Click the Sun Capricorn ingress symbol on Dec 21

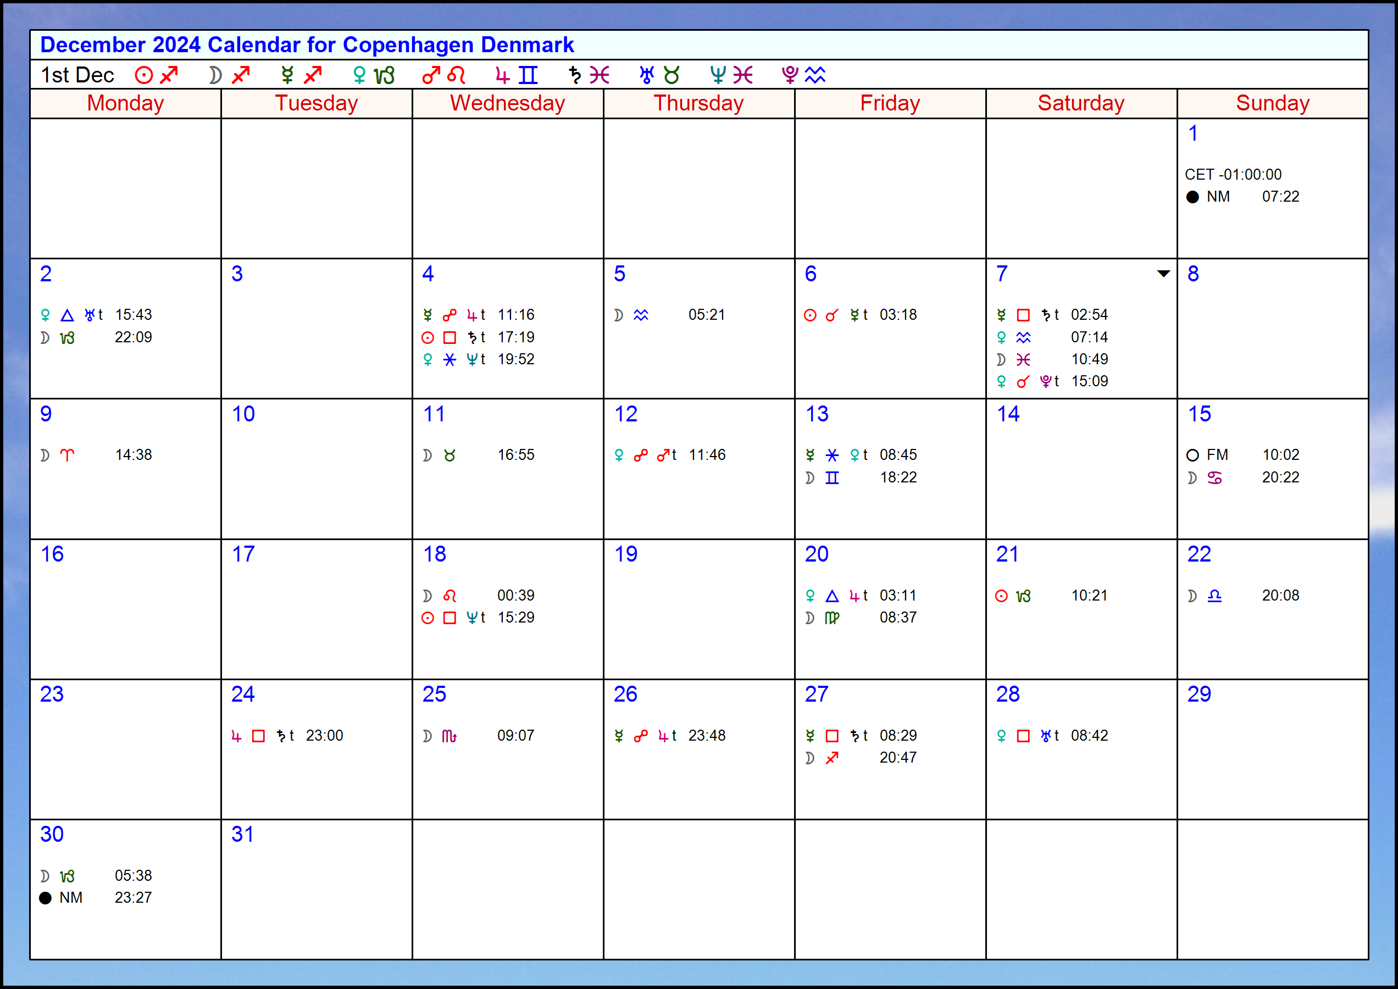click(1023, 596)
